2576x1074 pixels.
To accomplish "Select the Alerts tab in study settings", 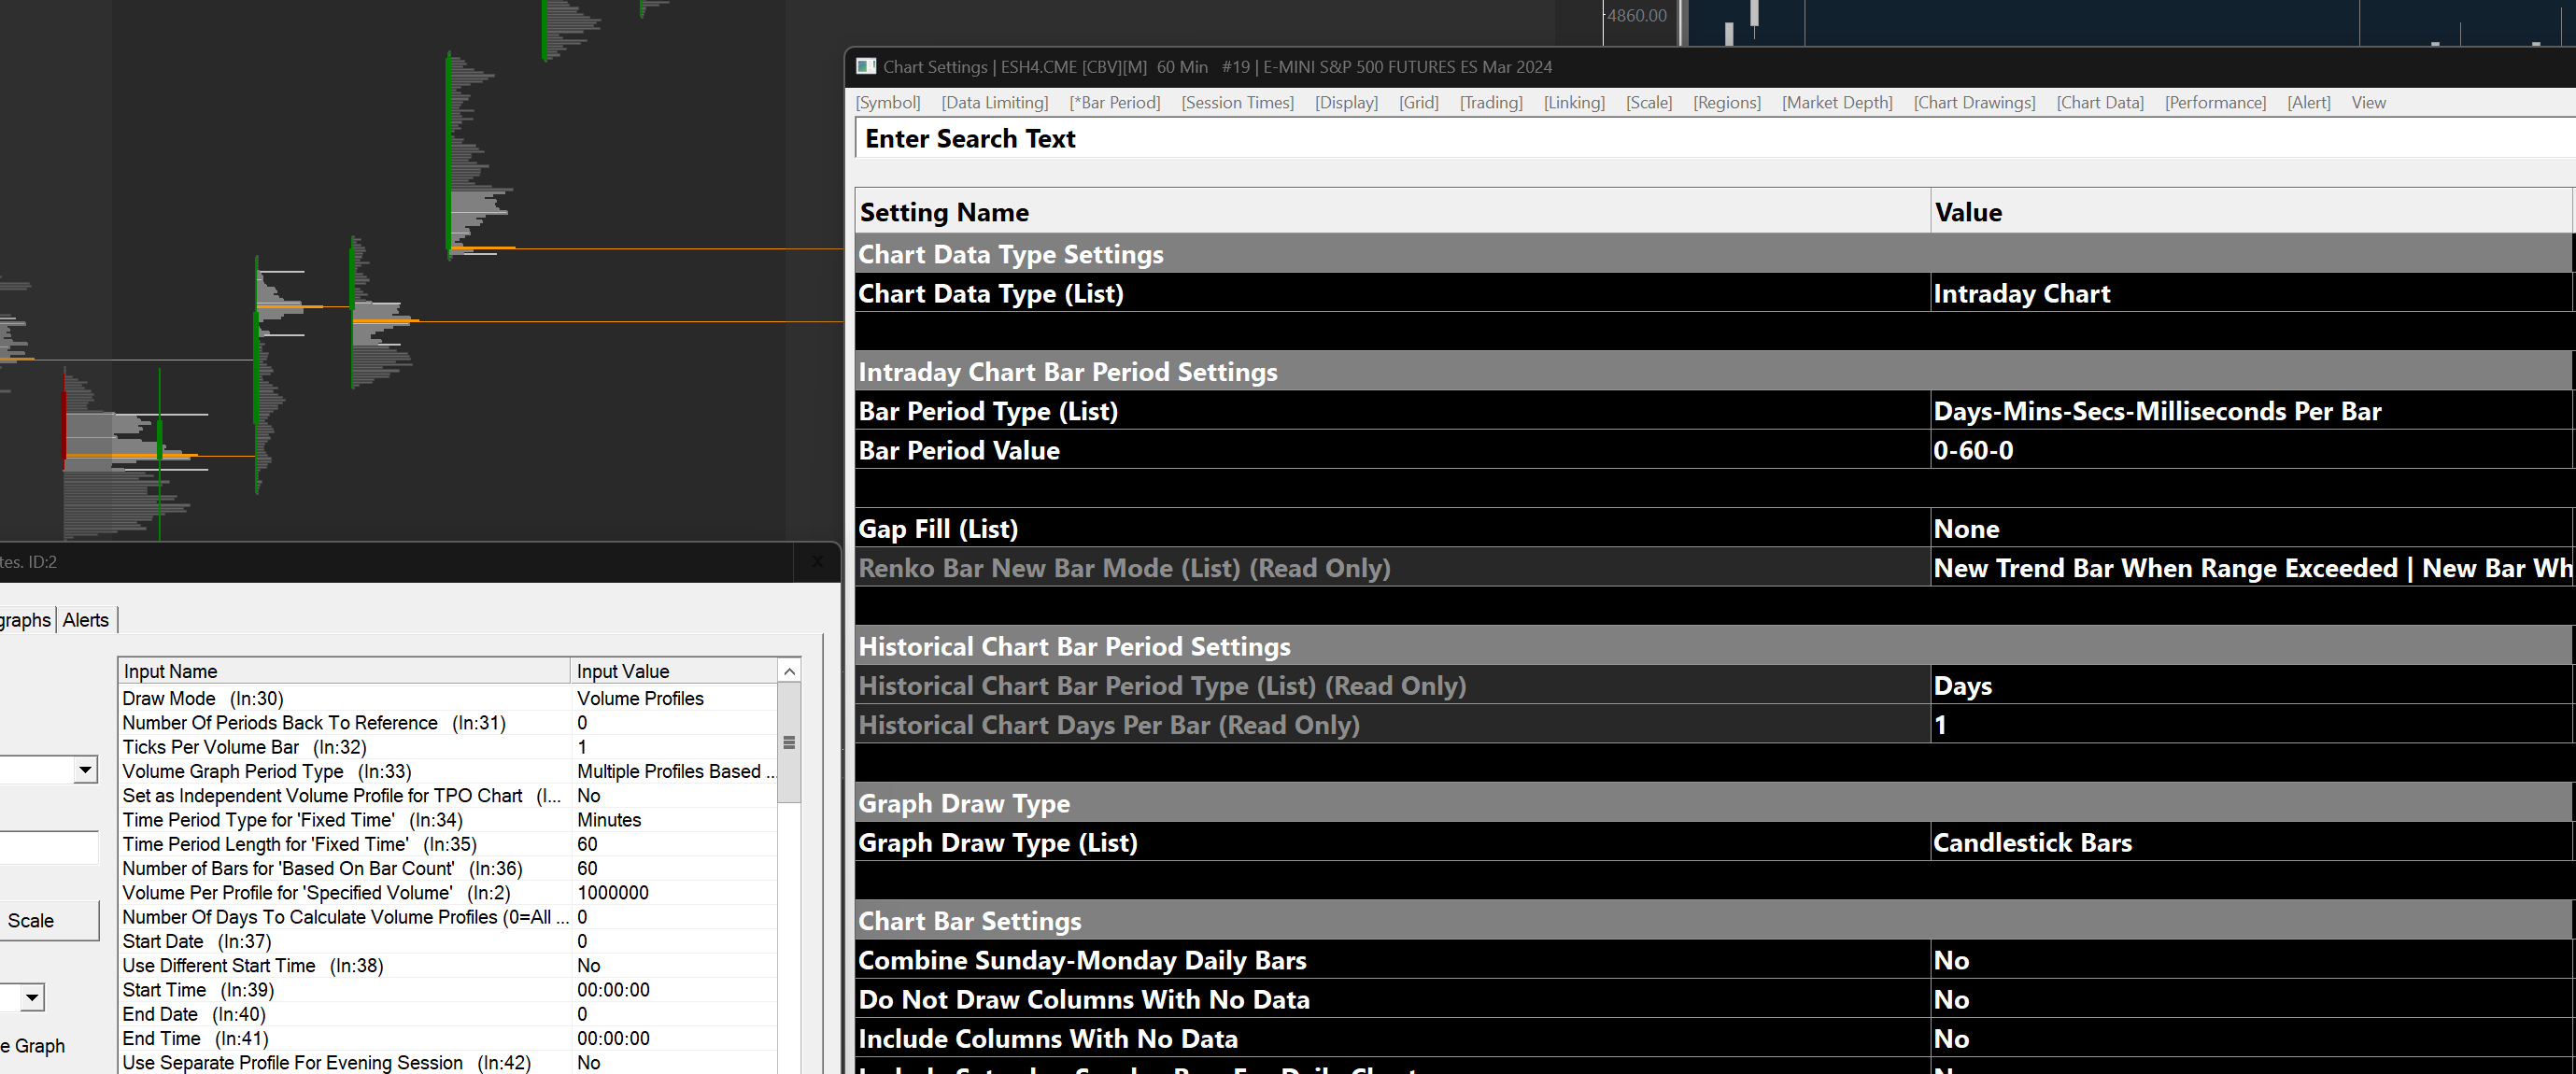I will pyautogui.click(x=86, y=620).
